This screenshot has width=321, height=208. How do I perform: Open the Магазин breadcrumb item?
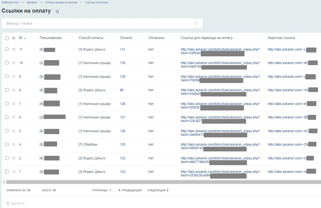pyautogui.click(x=32, y=2)
